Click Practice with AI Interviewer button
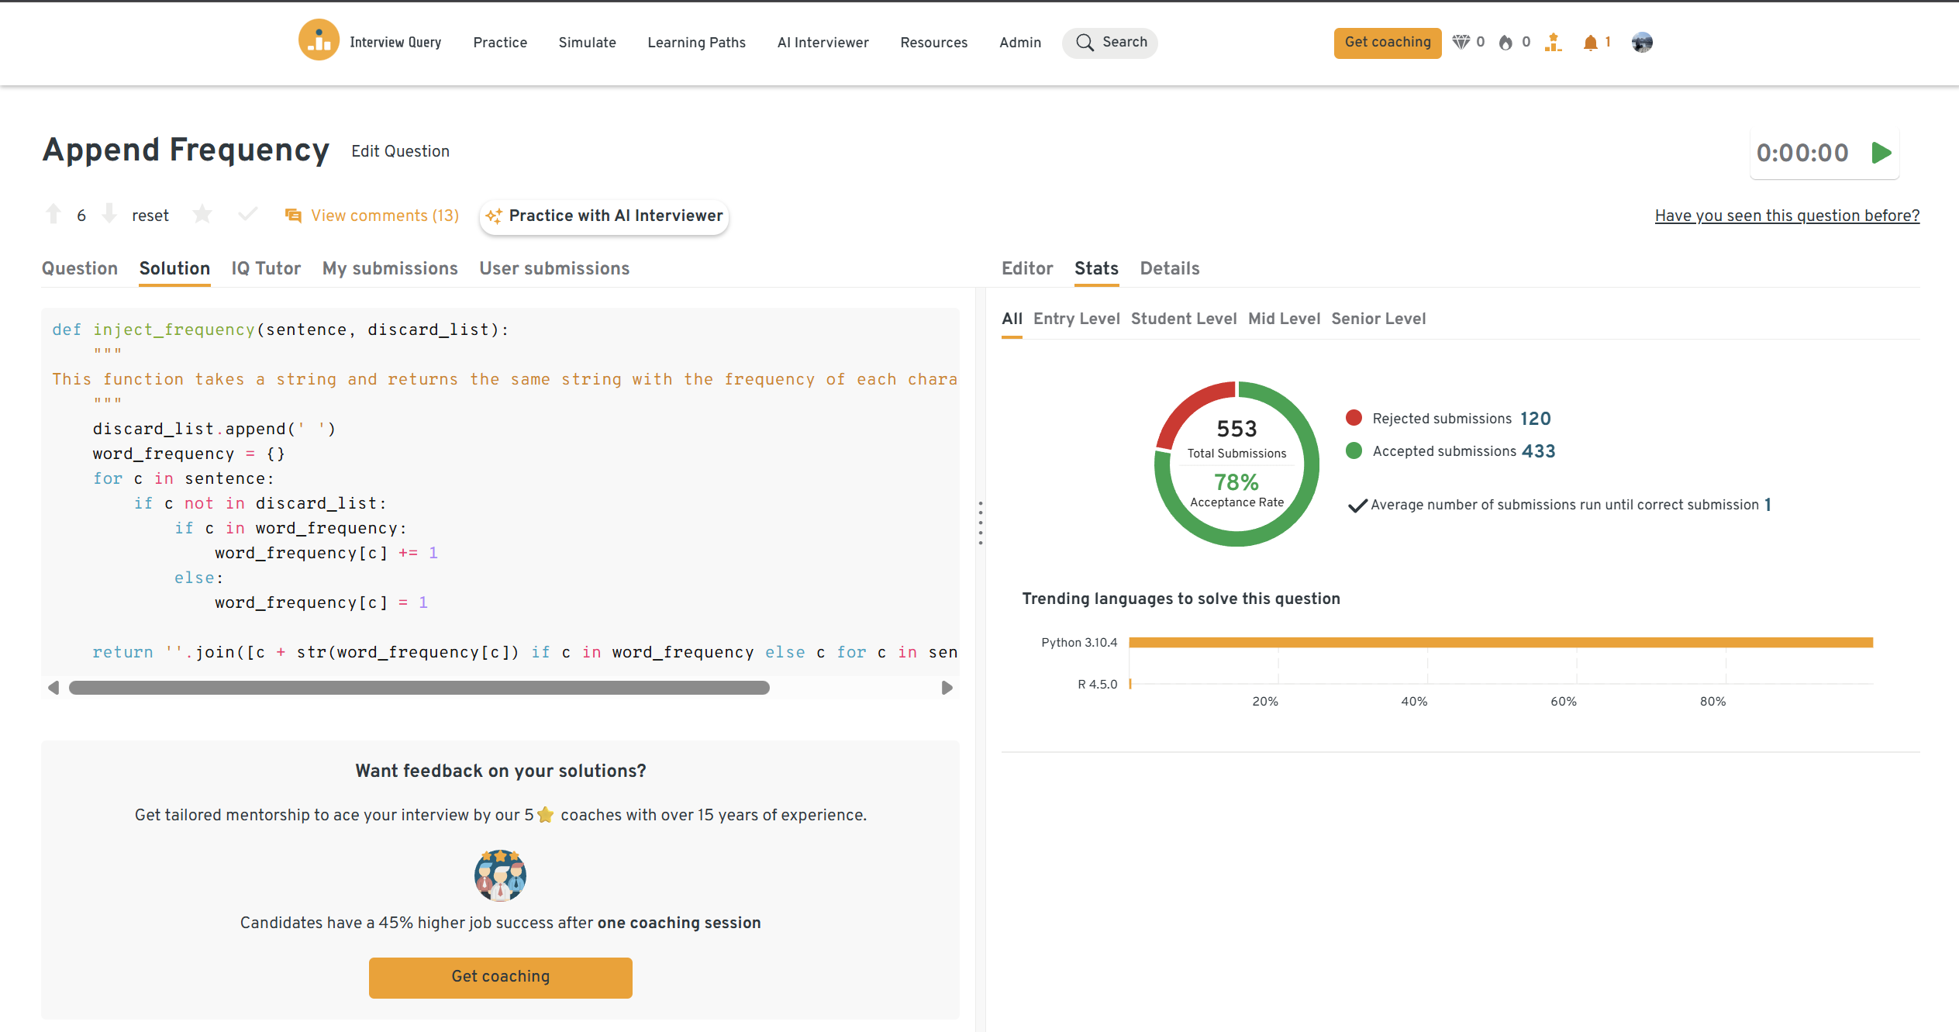Screen dimensions: 1959x1032 pyautogui.click(x=605, y=216)
